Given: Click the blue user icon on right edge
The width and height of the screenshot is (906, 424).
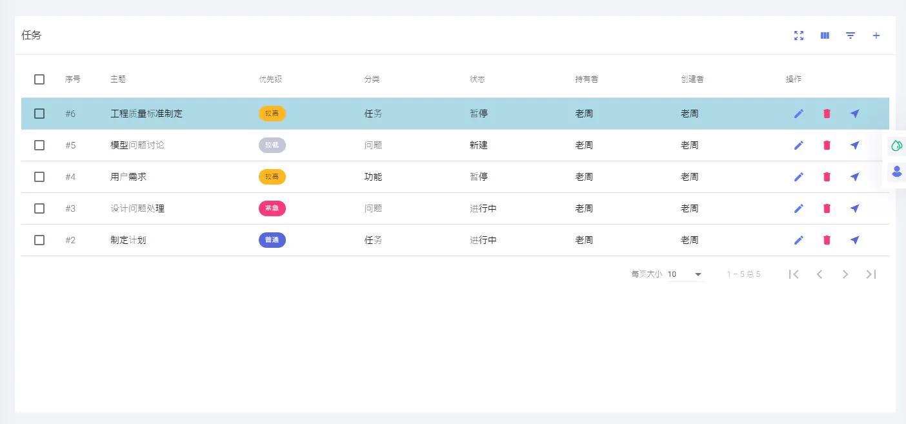Looking at the screenshot, I should (x=896, y=172).
